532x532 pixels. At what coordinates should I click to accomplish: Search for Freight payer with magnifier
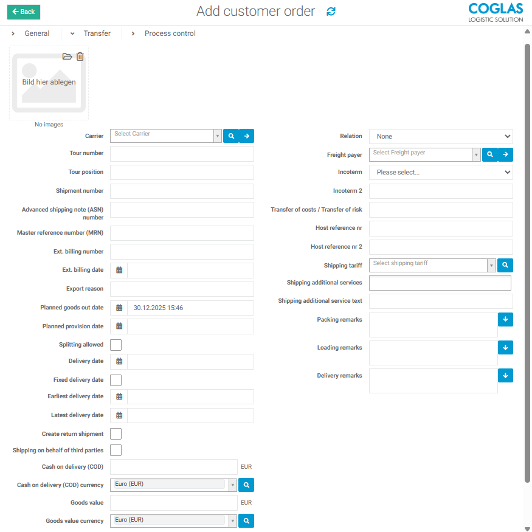[x=490, y=155]
